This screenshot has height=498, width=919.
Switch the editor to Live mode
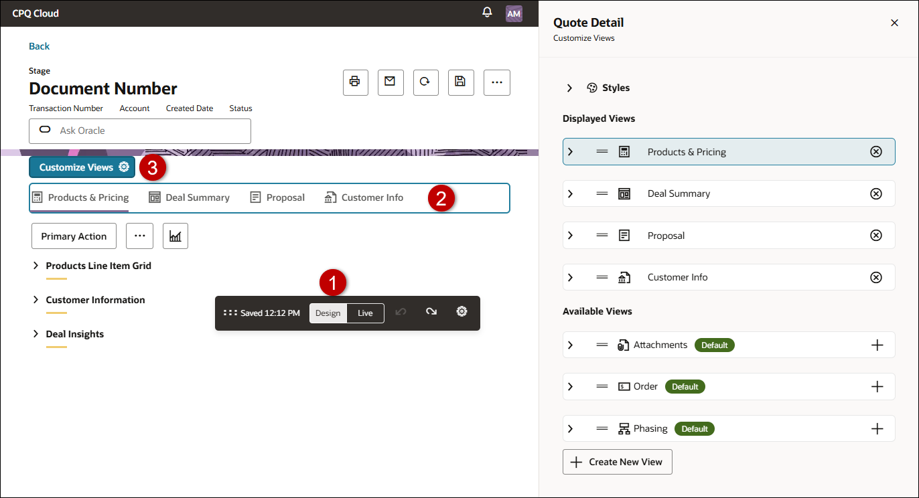pyautogui.click(x=365, y=313)
